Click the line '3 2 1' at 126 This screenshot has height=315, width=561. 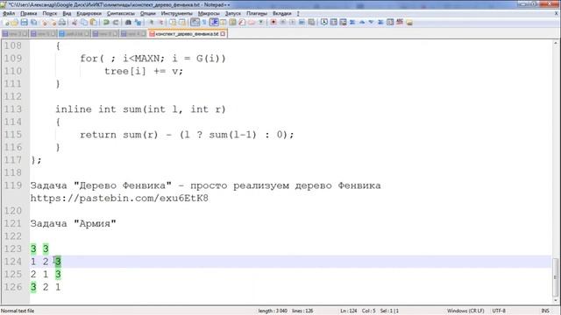[46, 287]
